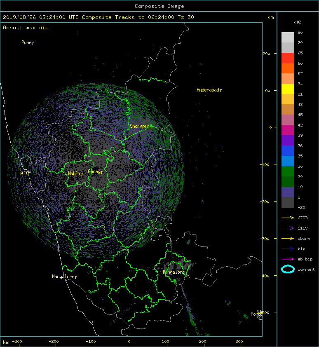Click the Bangalore city label
Viewport: 319px width, 347px height.
[174, 272]
